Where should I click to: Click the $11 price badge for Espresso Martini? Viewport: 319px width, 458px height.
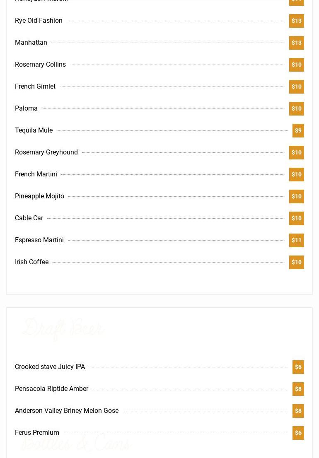pos(296,240)
